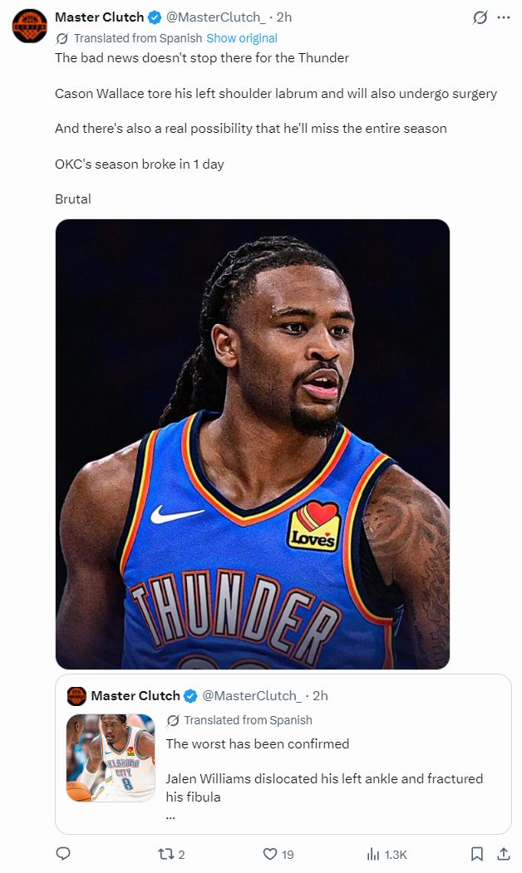The width and height of the screenshot is (522, 873).
Task: View post analytics bar chart icon
Action: click(373, 854)
